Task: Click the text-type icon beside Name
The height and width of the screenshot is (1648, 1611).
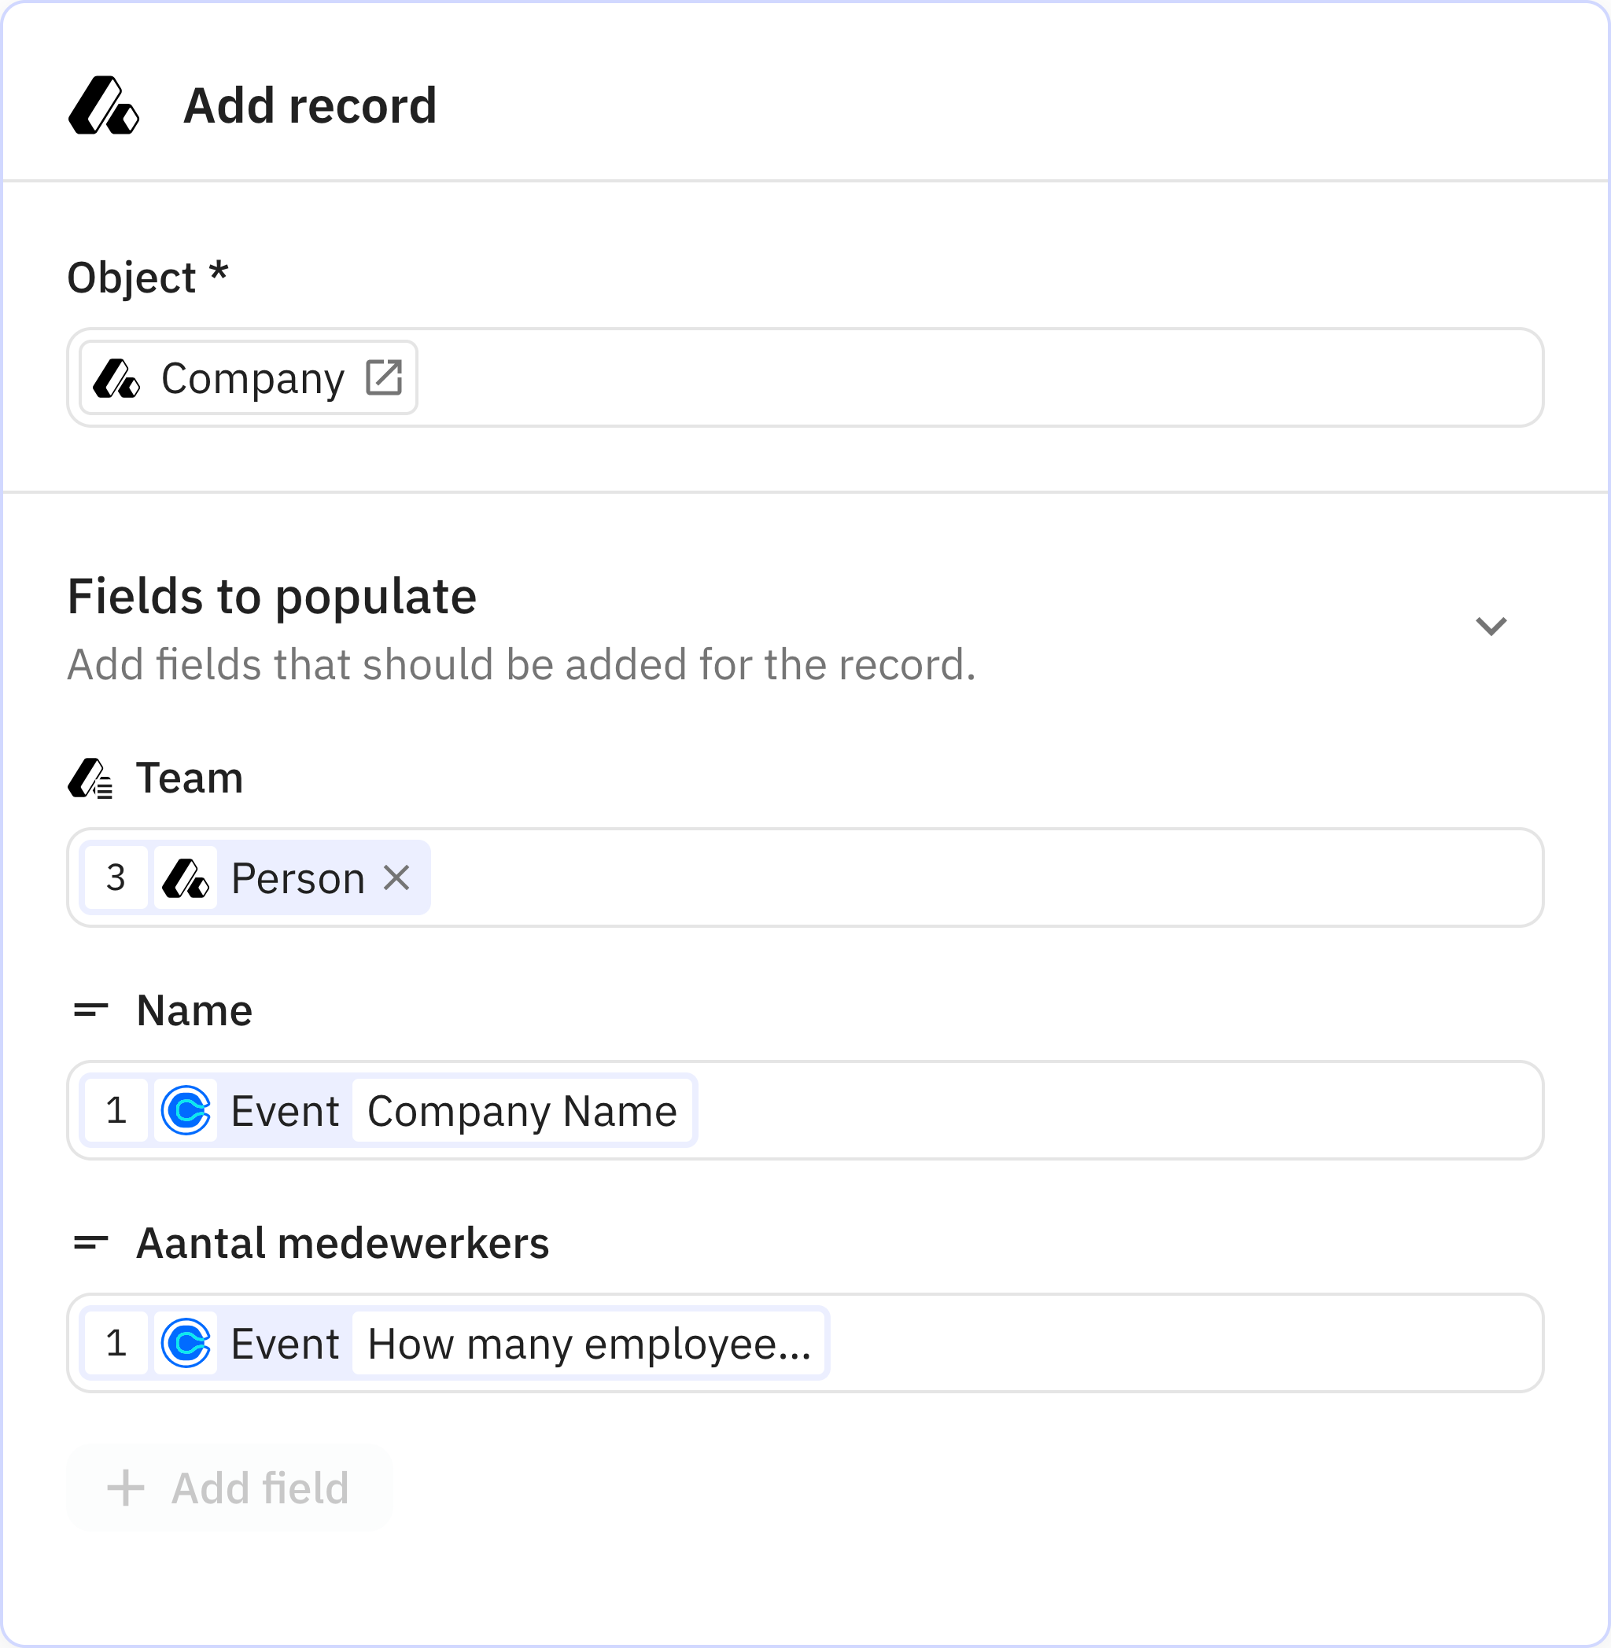Action: click(x=90, y=1010)
